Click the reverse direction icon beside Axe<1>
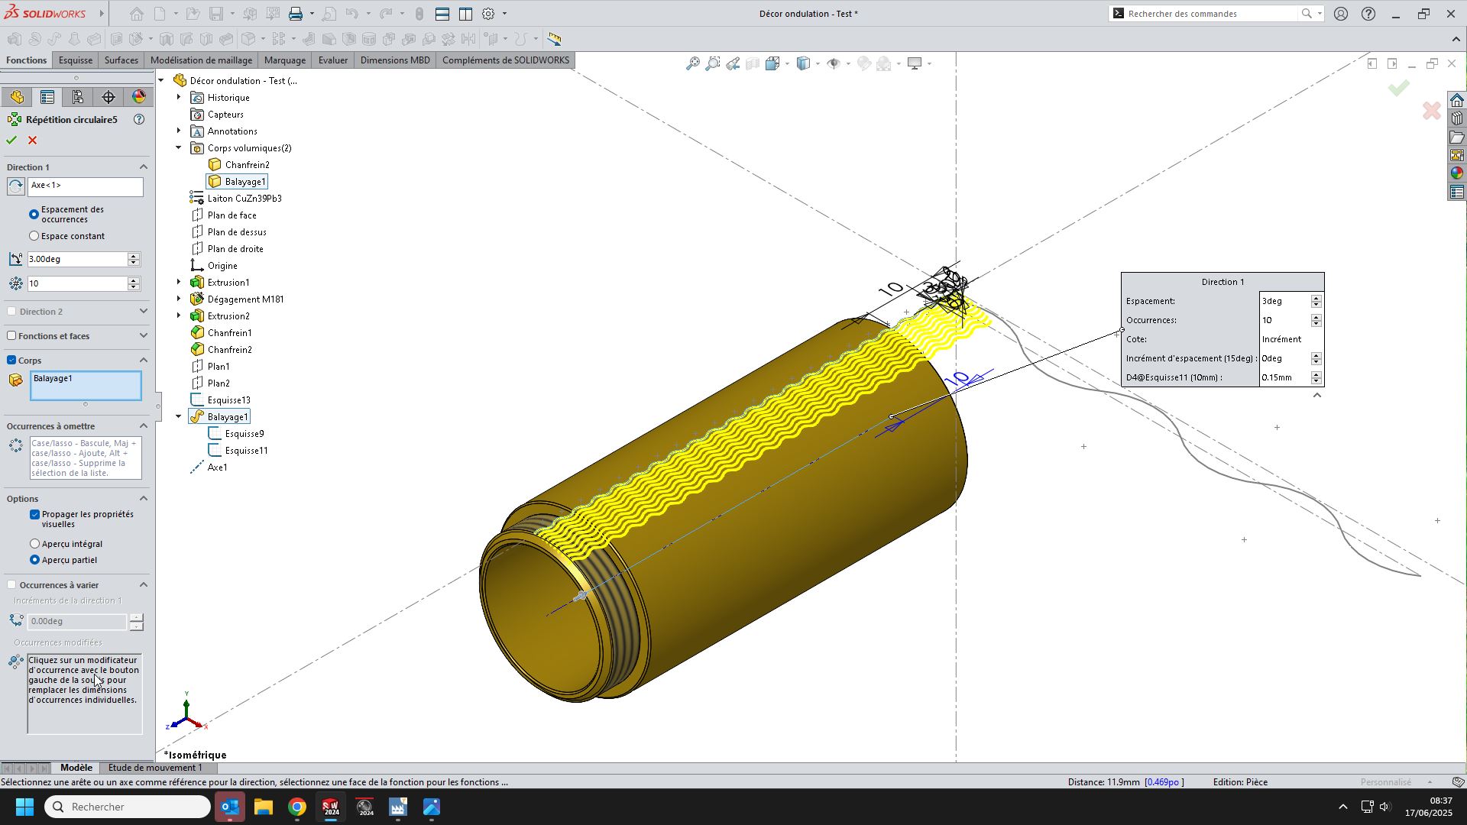1467x825 pixels. pyautogui.click(x=16, y=186)
